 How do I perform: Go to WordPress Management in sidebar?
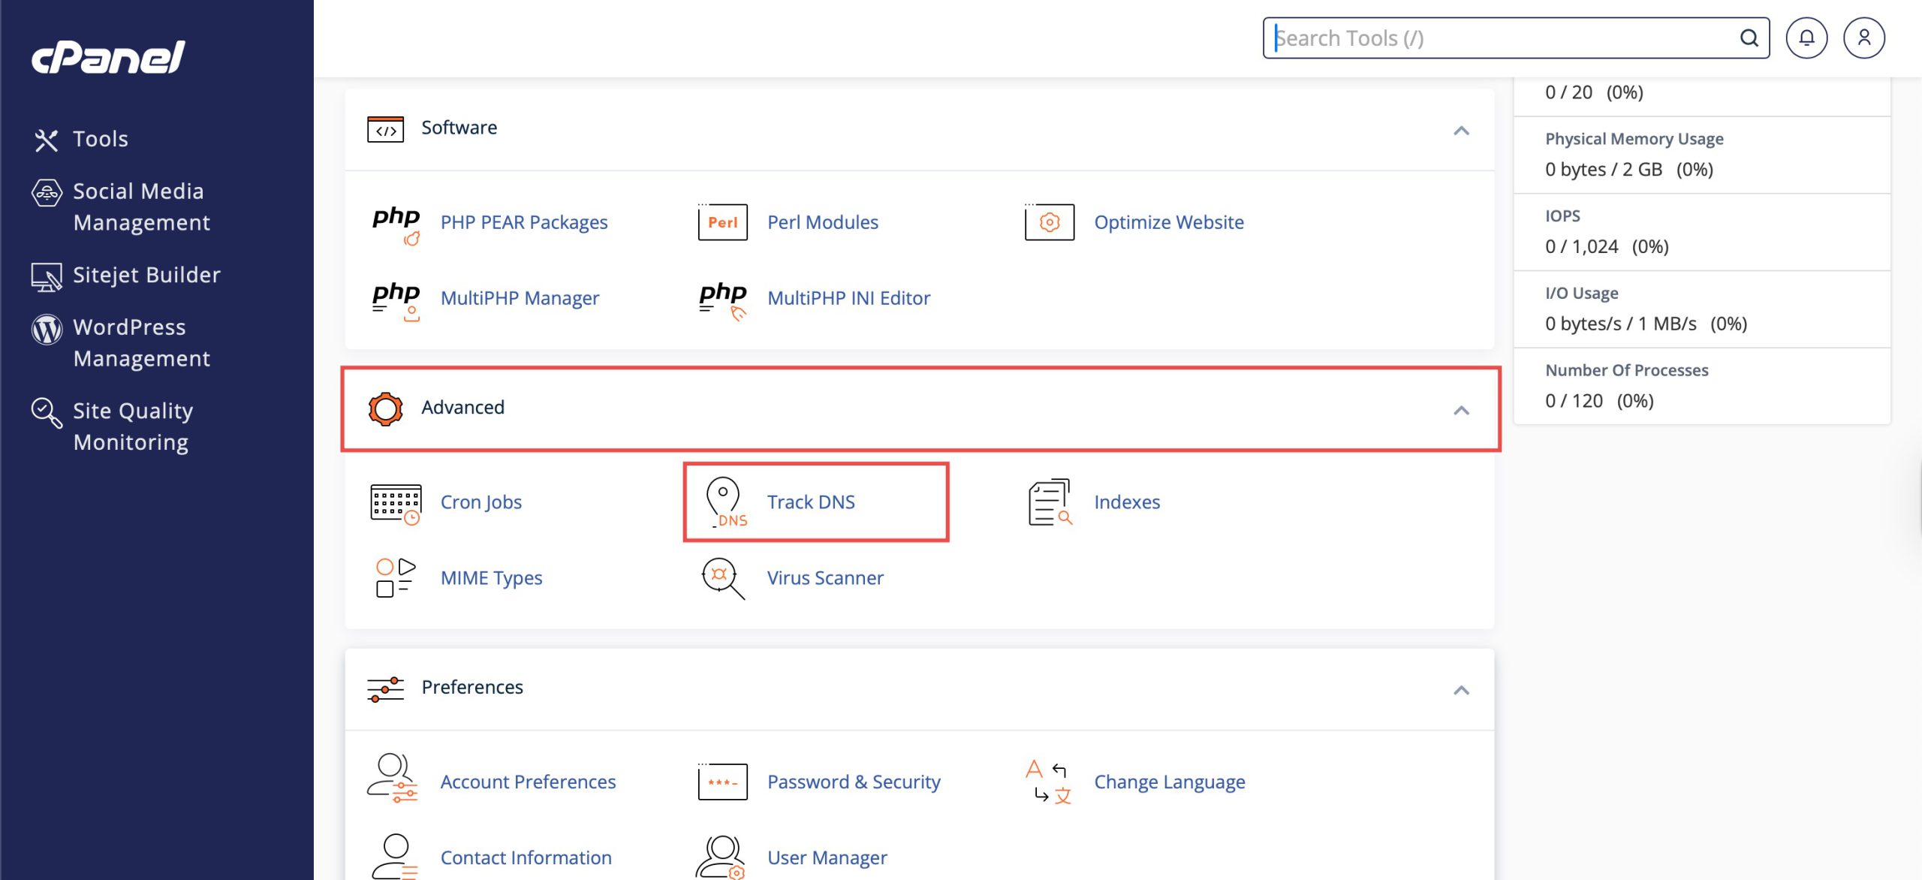[x=141, y=342]
